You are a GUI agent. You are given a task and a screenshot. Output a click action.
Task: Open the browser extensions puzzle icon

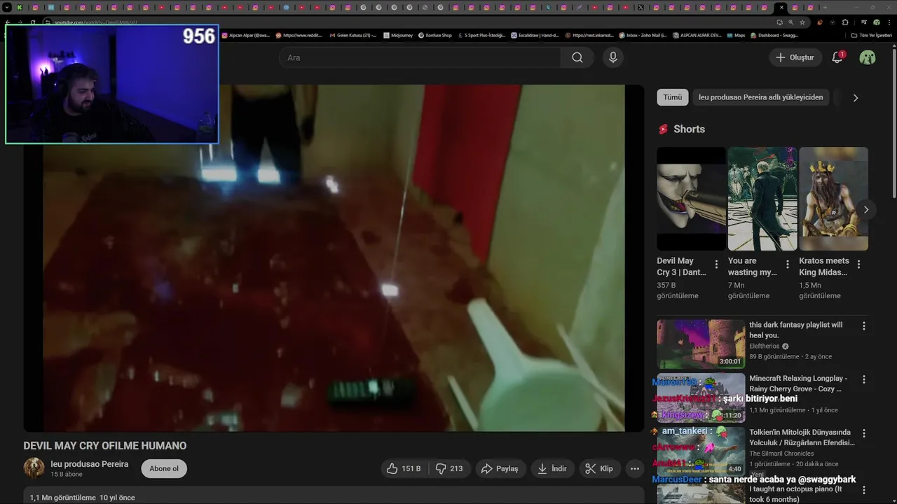844,22
